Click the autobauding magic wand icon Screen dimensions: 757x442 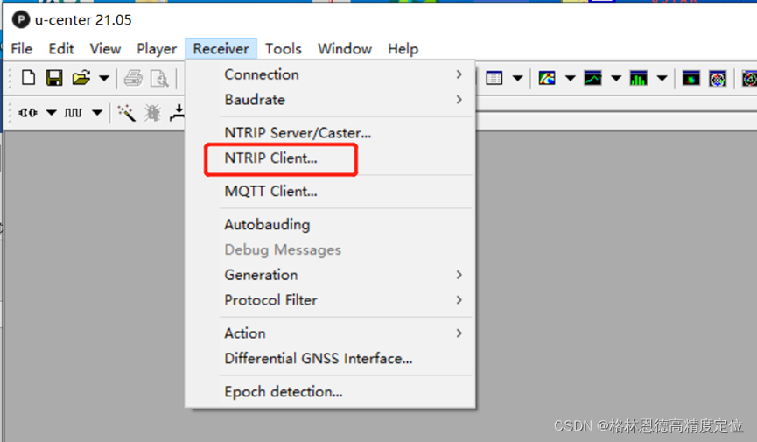pyautogui.click(x=127, y=113)
